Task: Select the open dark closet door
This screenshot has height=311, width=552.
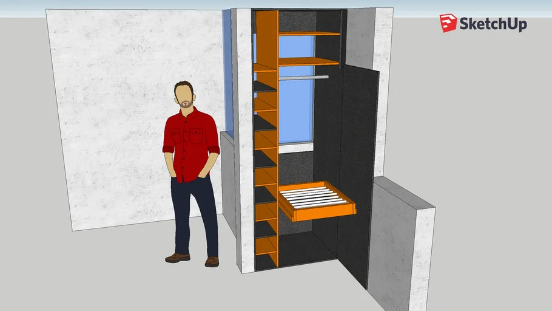Action: (x=358, y=158)
